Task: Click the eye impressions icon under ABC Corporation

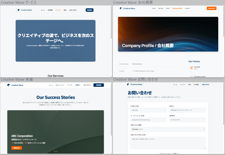Action: [x=26, y=143]
